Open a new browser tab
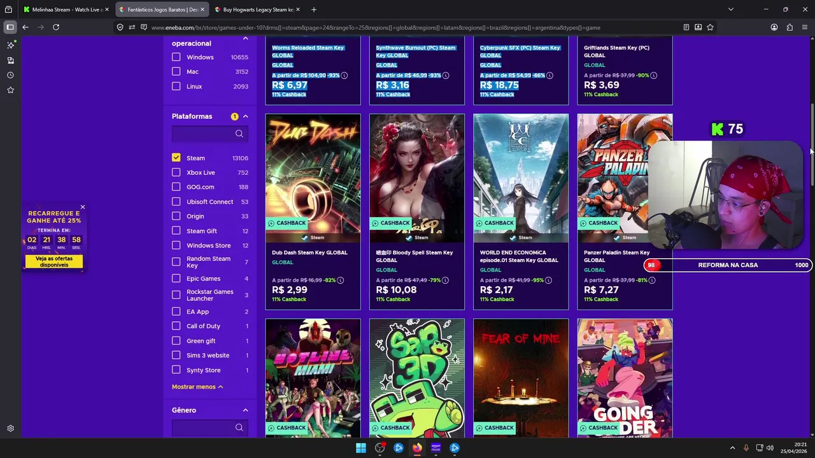The height and width of the screenshot is (458, 815). [x=314, y=10]
